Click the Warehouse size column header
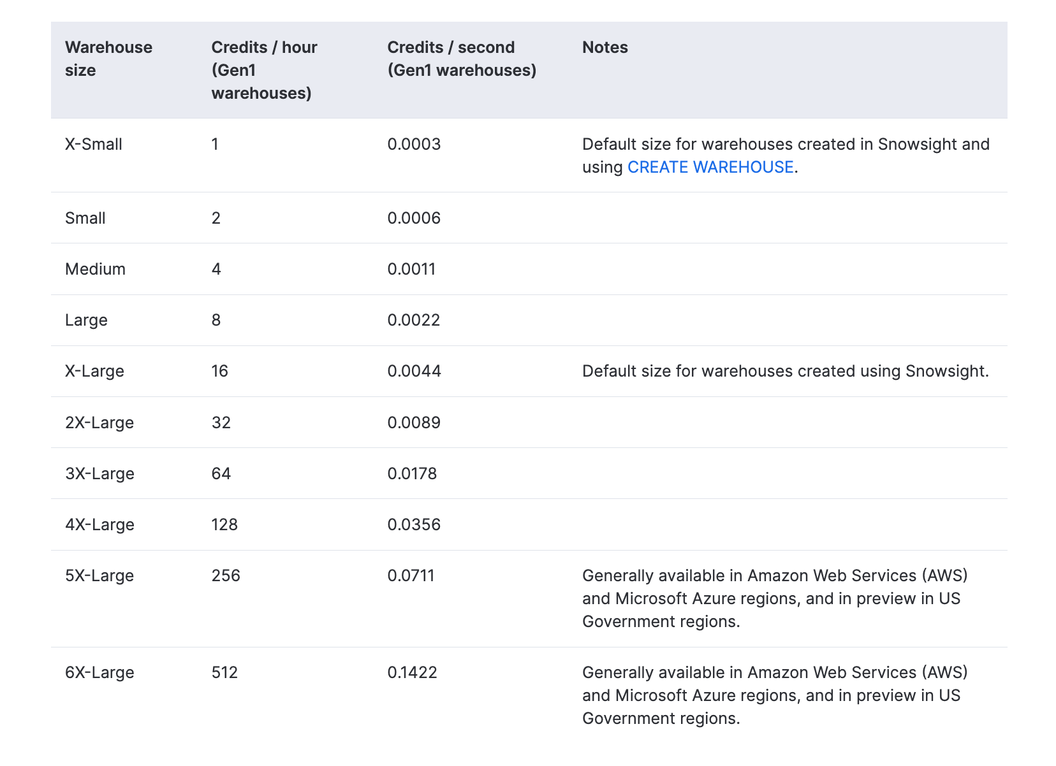The width and height of the screenshot is (1056, 766). tap(108, 59)
